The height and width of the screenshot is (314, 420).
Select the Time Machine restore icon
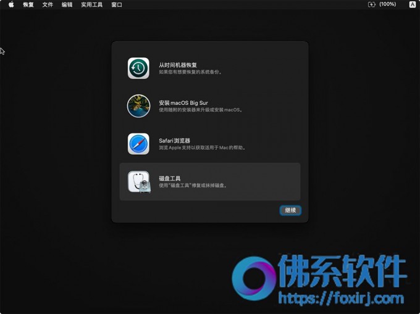[x=138, y=68]
